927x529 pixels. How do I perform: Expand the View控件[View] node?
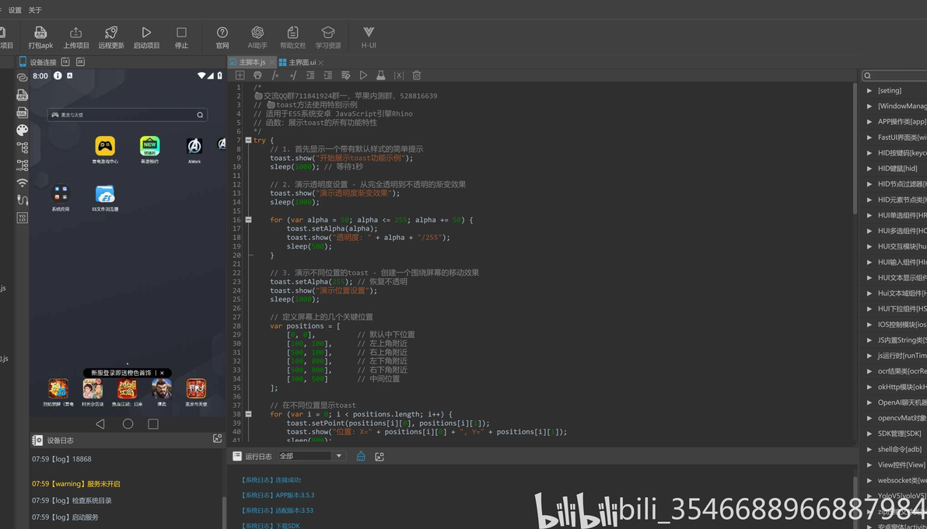[x=869, y=465]
